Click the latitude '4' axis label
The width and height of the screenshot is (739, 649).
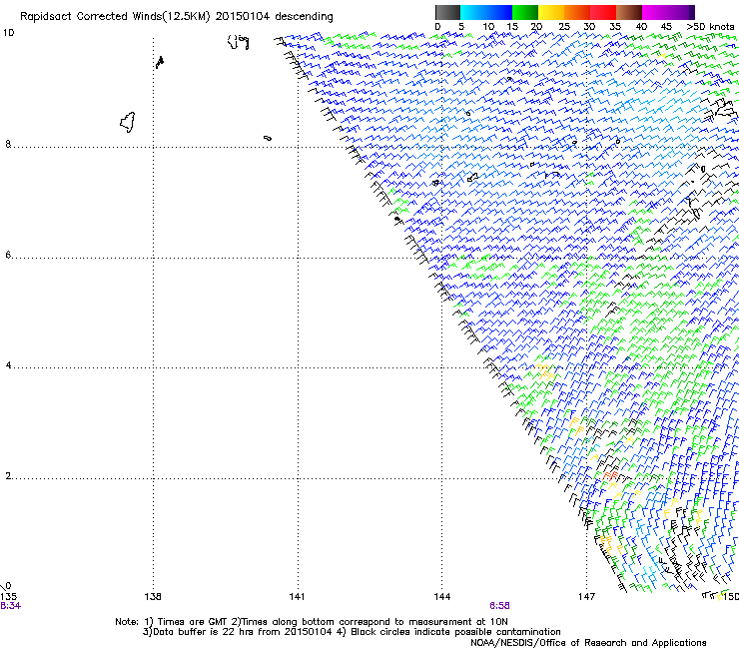click(8, 364)
